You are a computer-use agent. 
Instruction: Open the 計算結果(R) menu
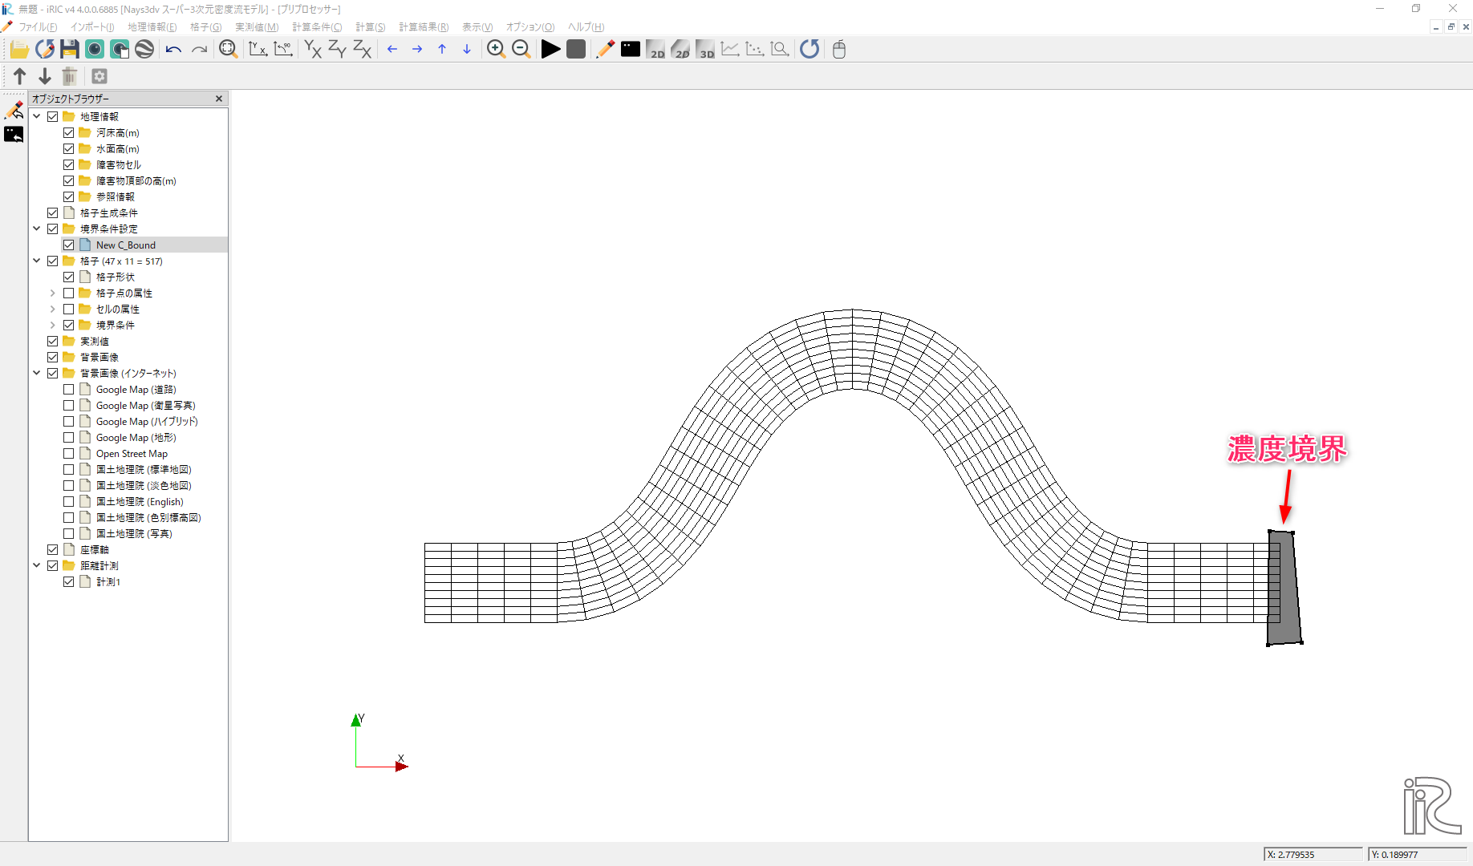click(x=424, y=27)
